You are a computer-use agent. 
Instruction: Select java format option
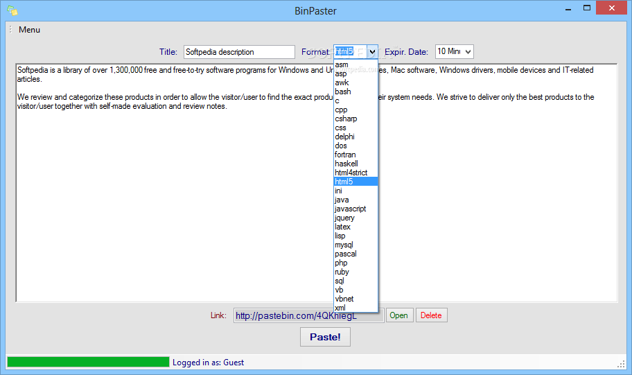click(355, 200)
